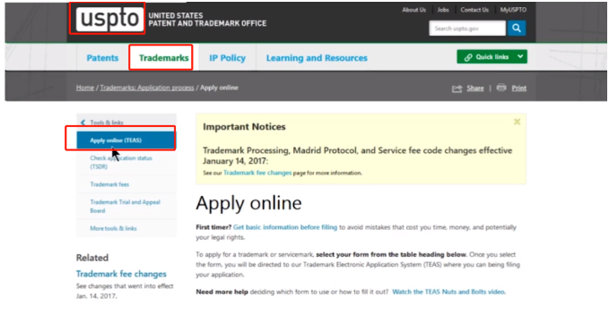The height and width of the screenshot is (322, 609).
Task: Click United States Patent and Trademark Office text
Action: point(207,20)
